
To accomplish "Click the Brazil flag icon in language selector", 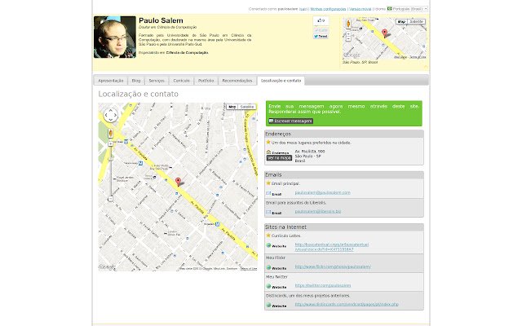I will pyautogui.click(x=390, y=9).
